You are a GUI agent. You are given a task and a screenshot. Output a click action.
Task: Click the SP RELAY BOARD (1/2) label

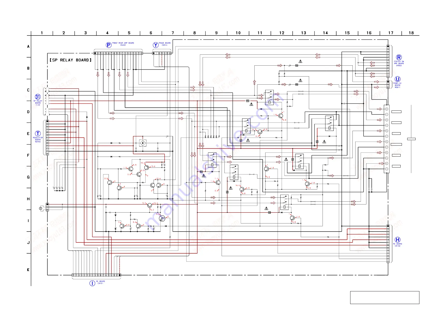click(x=38, y=103)
